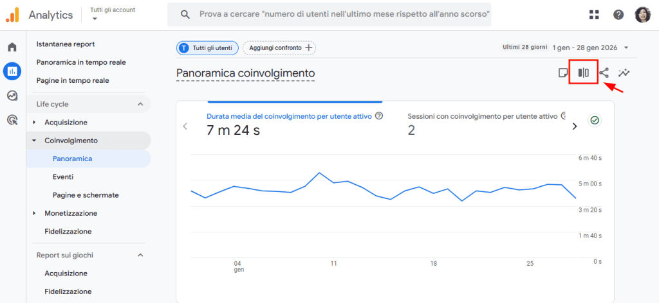This screenshot has height=303, width=659.
Task: Select the Reports bar-chart rail icon
Action: click(x=12, y=71)
